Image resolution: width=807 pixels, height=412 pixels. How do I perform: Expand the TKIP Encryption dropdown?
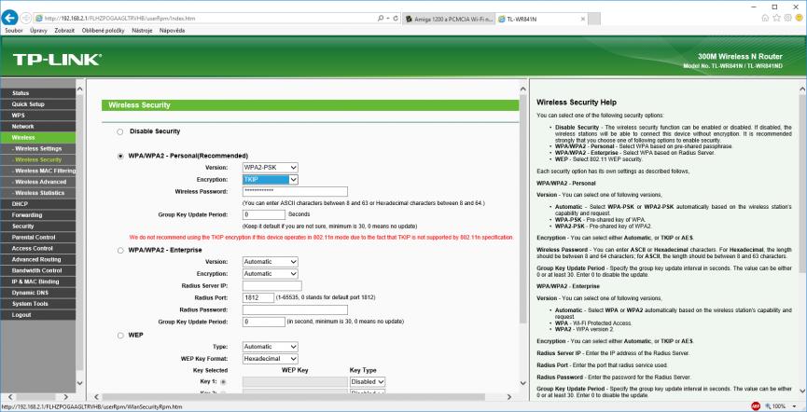[270, 178]
